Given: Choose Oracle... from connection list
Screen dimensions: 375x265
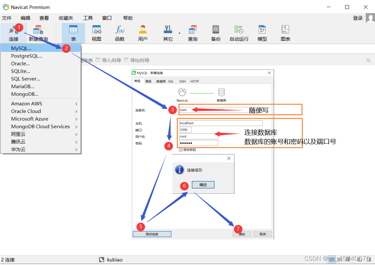Looking at the screenshot, I should (41, 64).
